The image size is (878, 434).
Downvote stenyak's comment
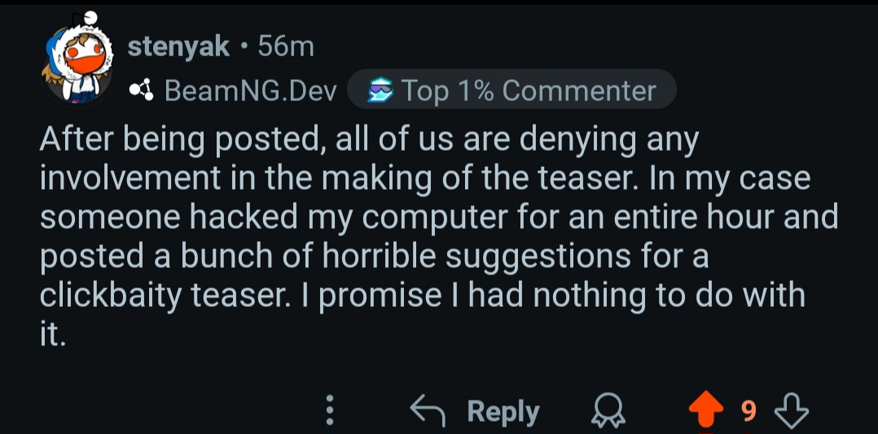[x=791, y=411]
